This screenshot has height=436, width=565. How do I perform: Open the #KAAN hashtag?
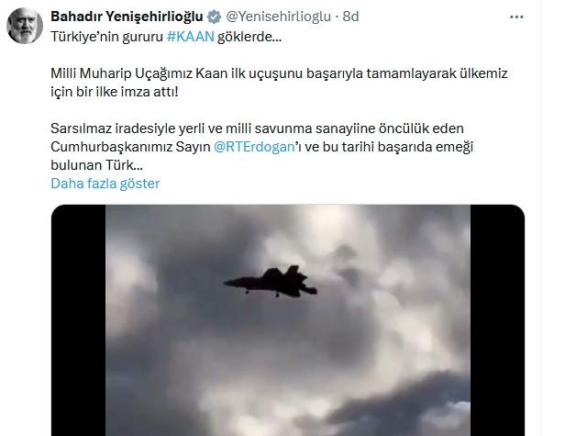point(191,37)
